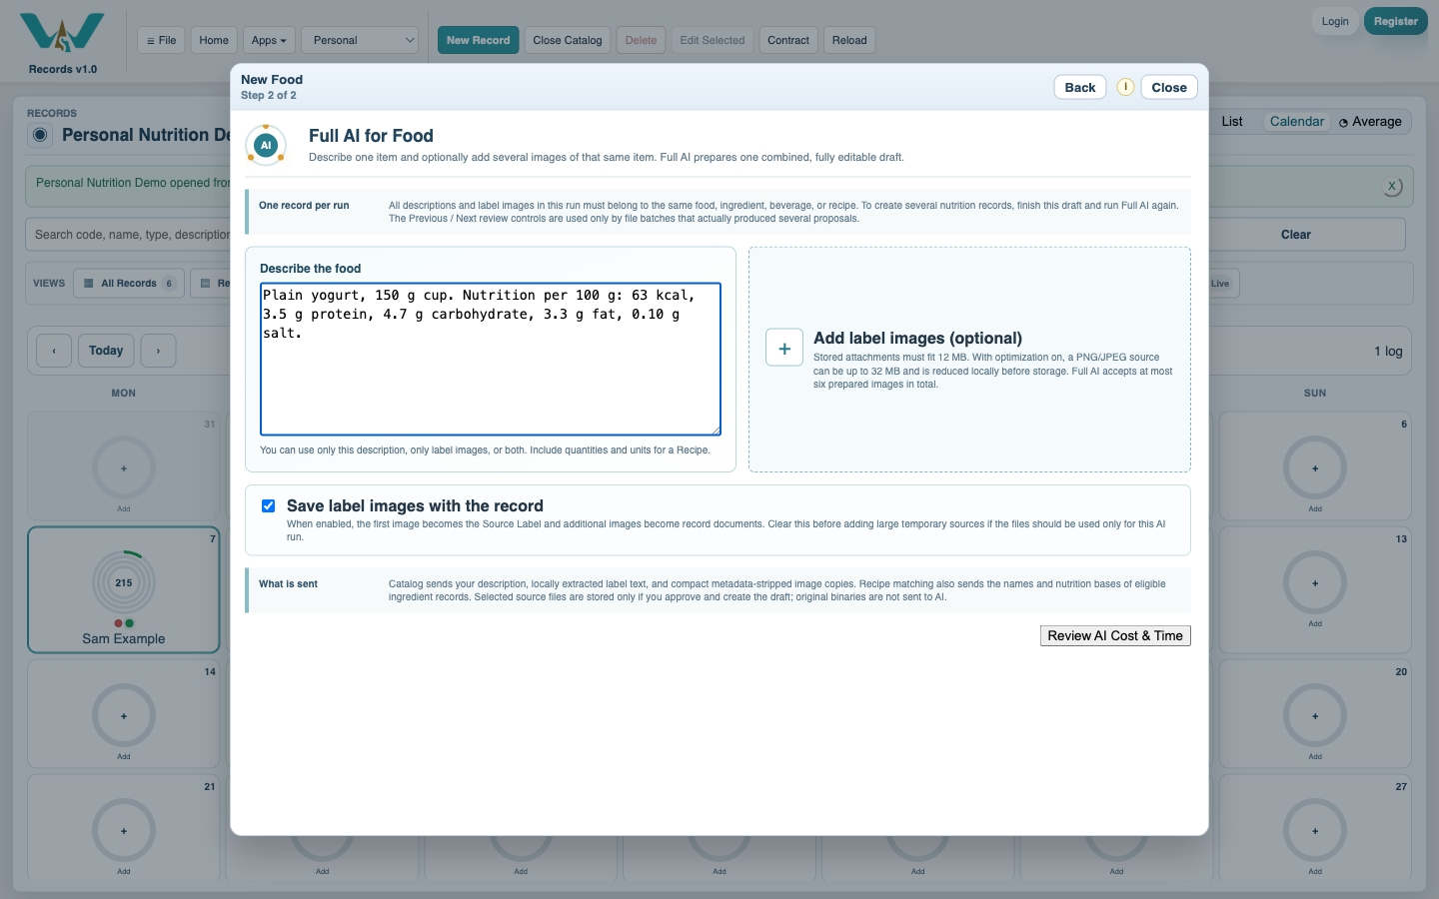
Task: Click the New Record button
Action: tap(478, 40)
